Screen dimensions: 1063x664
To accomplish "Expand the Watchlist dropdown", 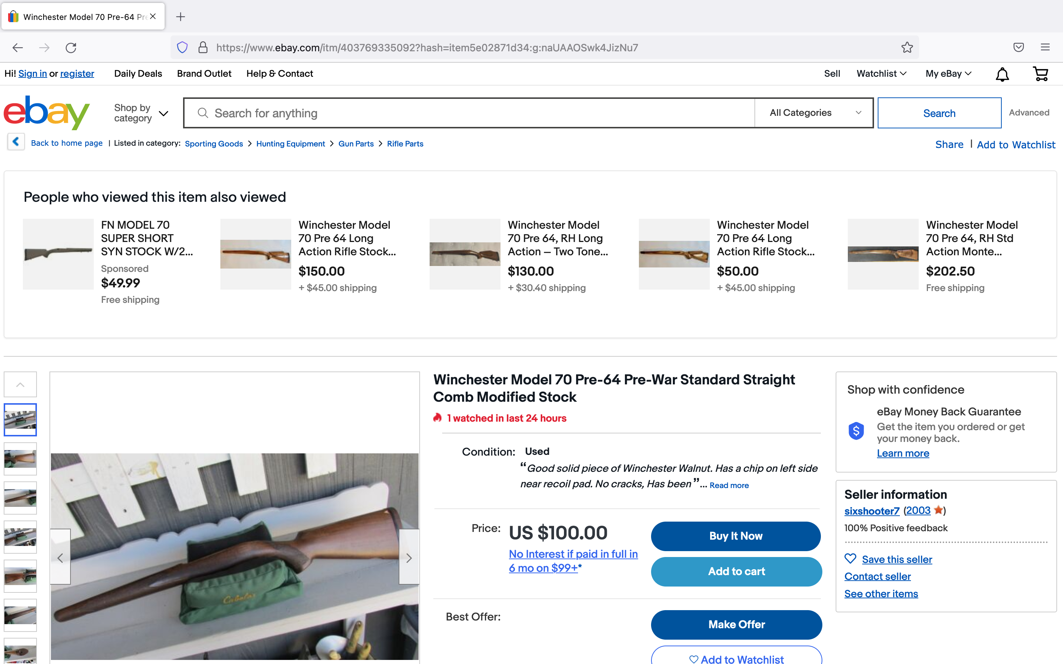I will pos(881,74).
